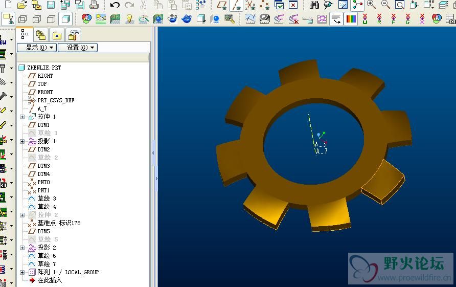The width and height of the screenshot is (456, 287).
Task: Click the saved analysis ruler disk icon
Action: point(308,19)
